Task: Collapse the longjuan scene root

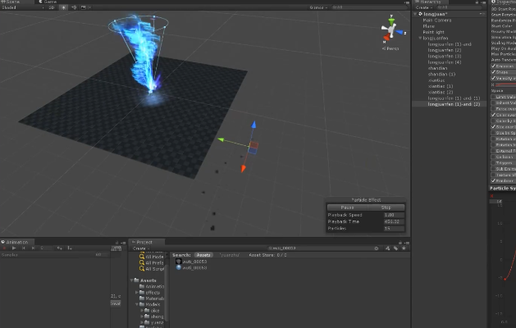Action: pyautogui.click(x=415, y=14)
